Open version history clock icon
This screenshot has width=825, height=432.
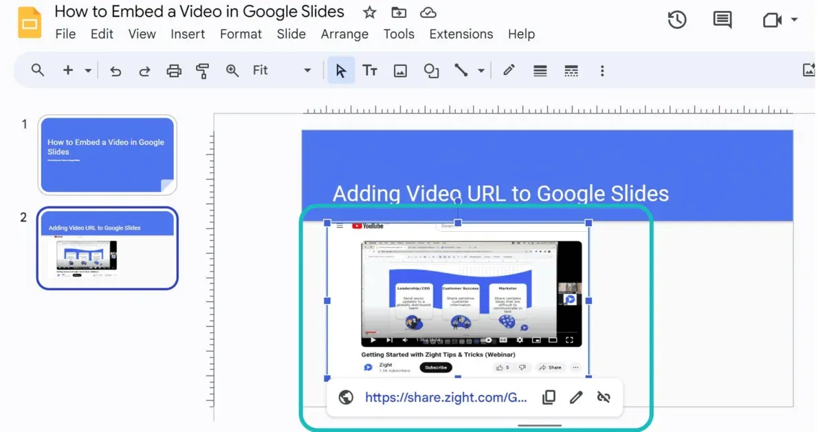tap(677, 20)
